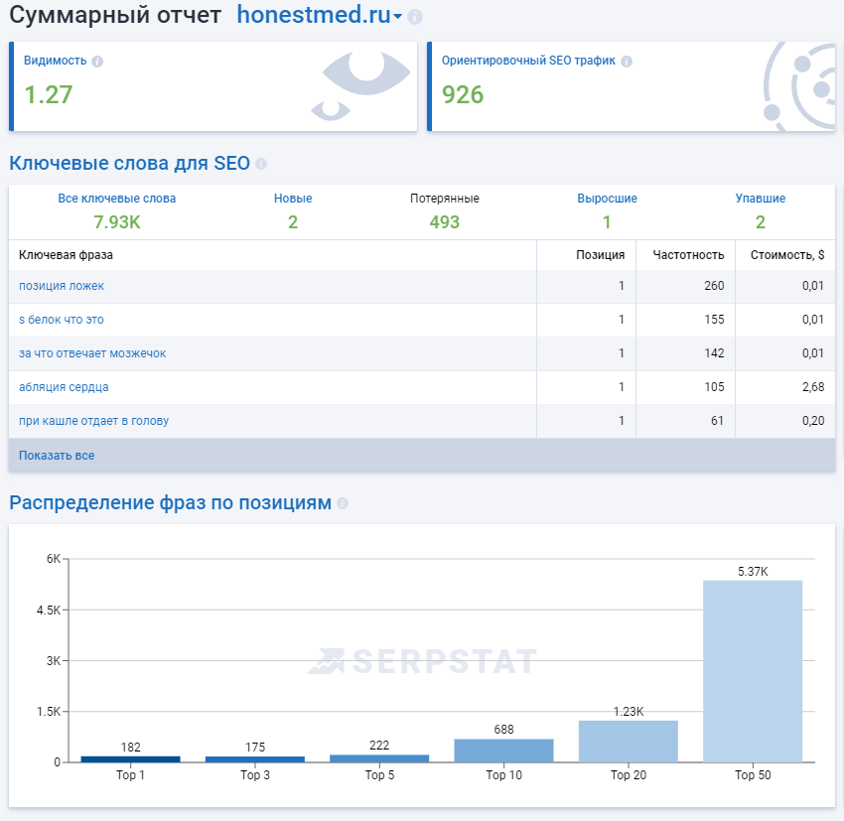Image resolution: width=844 pixels, height=821 pixels.
Task: Click the 5.37K bar value label
Action: tap(753, 572)
